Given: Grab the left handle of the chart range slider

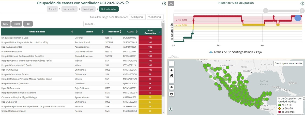Looking at the screenshot, I should click(x=265, y=11).
